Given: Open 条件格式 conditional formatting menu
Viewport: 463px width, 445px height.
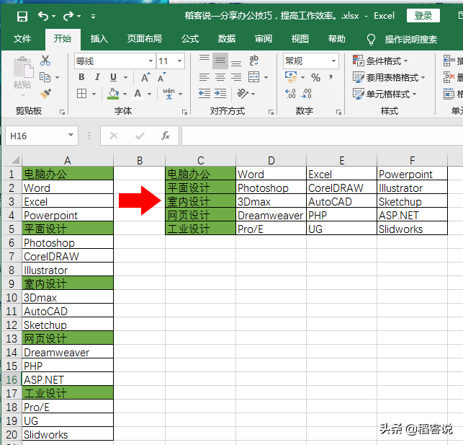Looking at the screenshot, I should pyautogui.click(x=380, y=61).
